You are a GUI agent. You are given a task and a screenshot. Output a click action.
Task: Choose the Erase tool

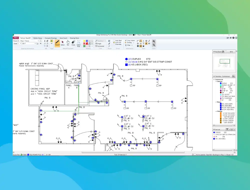[73, 43]
